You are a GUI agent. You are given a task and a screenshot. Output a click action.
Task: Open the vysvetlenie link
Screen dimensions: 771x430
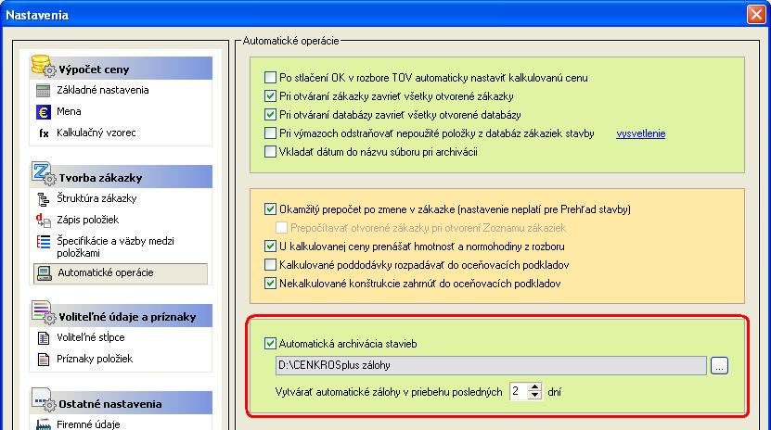point(641,133)
